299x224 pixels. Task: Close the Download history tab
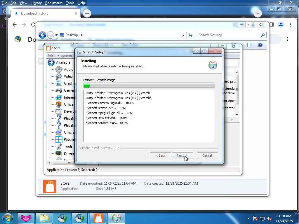[x=76, y=13]
